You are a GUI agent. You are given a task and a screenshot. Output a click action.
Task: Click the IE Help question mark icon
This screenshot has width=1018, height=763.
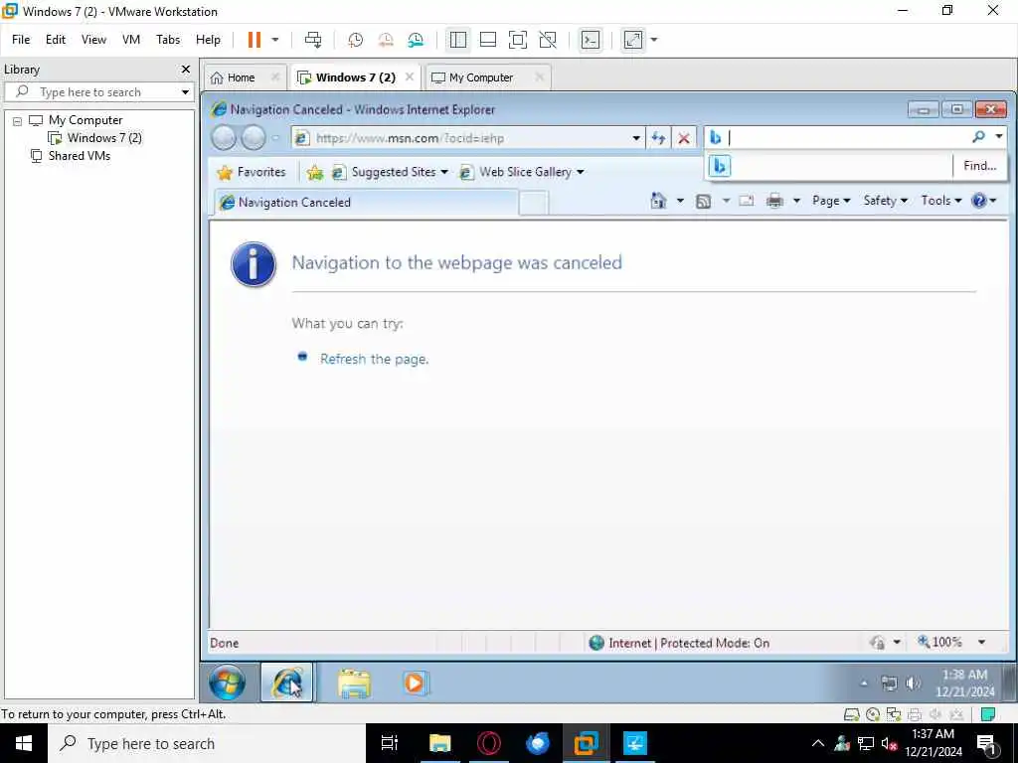979,201
